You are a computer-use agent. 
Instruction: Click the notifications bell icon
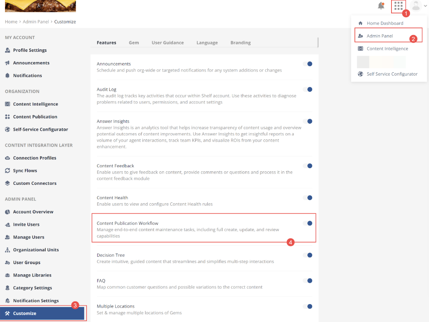[381, 6]
